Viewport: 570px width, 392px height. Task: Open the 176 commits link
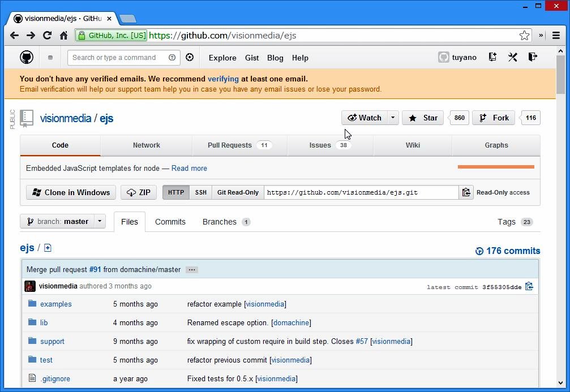click(x=508, y=251)
